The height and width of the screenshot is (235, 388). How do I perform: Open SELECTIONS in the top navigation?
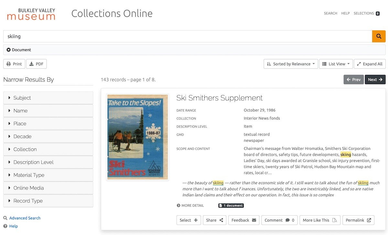(367, 13)
